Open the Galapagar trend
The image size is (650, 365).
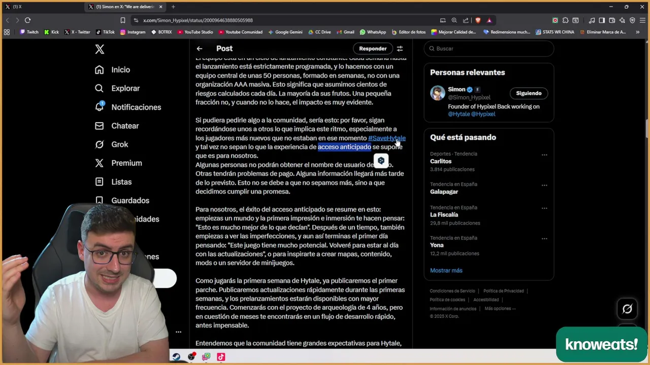(x=444, y=192)
